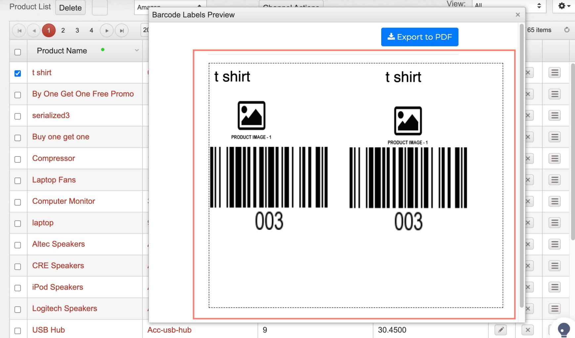
Task: Close the Barcode Labels Preview dialog
Action: point(518,15)
